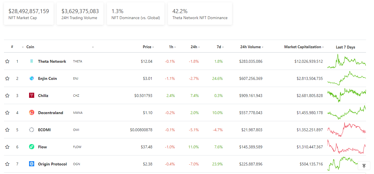Sort table by the # rank column

click(12, 47)
